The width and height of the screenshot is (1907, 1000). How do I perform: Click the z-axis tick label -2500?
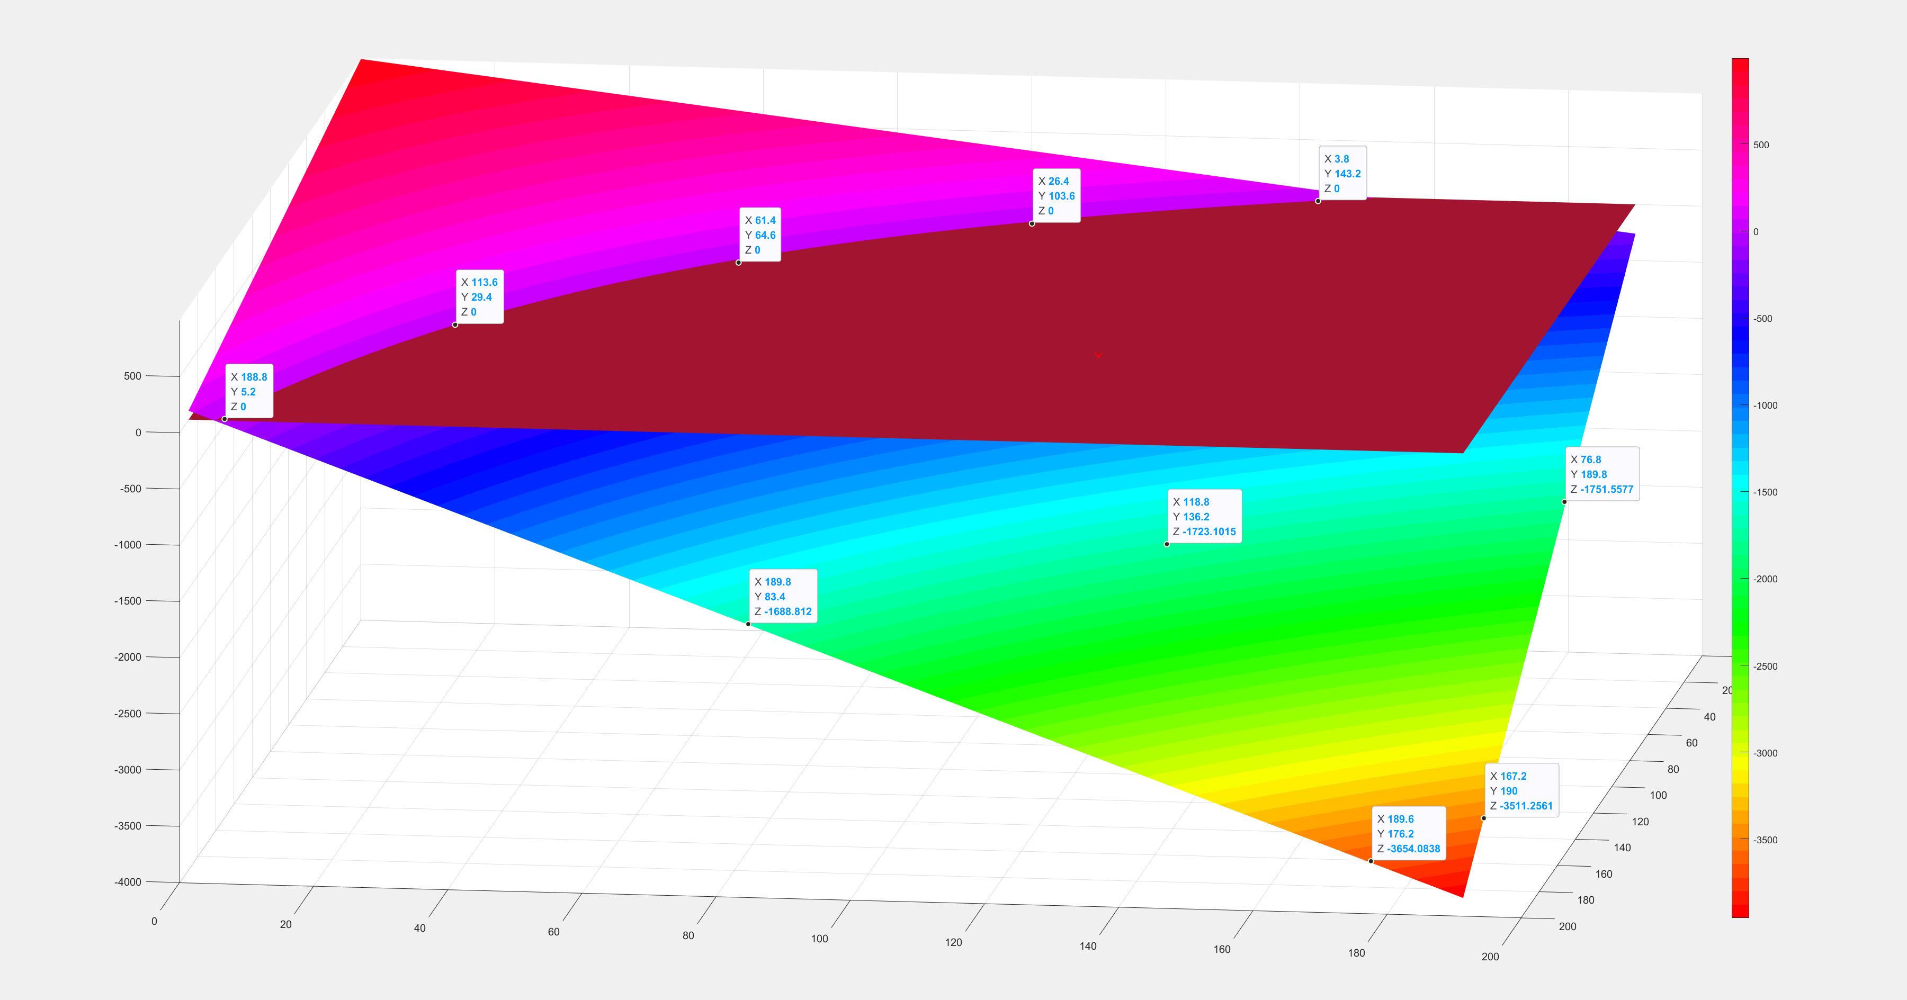tap(127, 714)
